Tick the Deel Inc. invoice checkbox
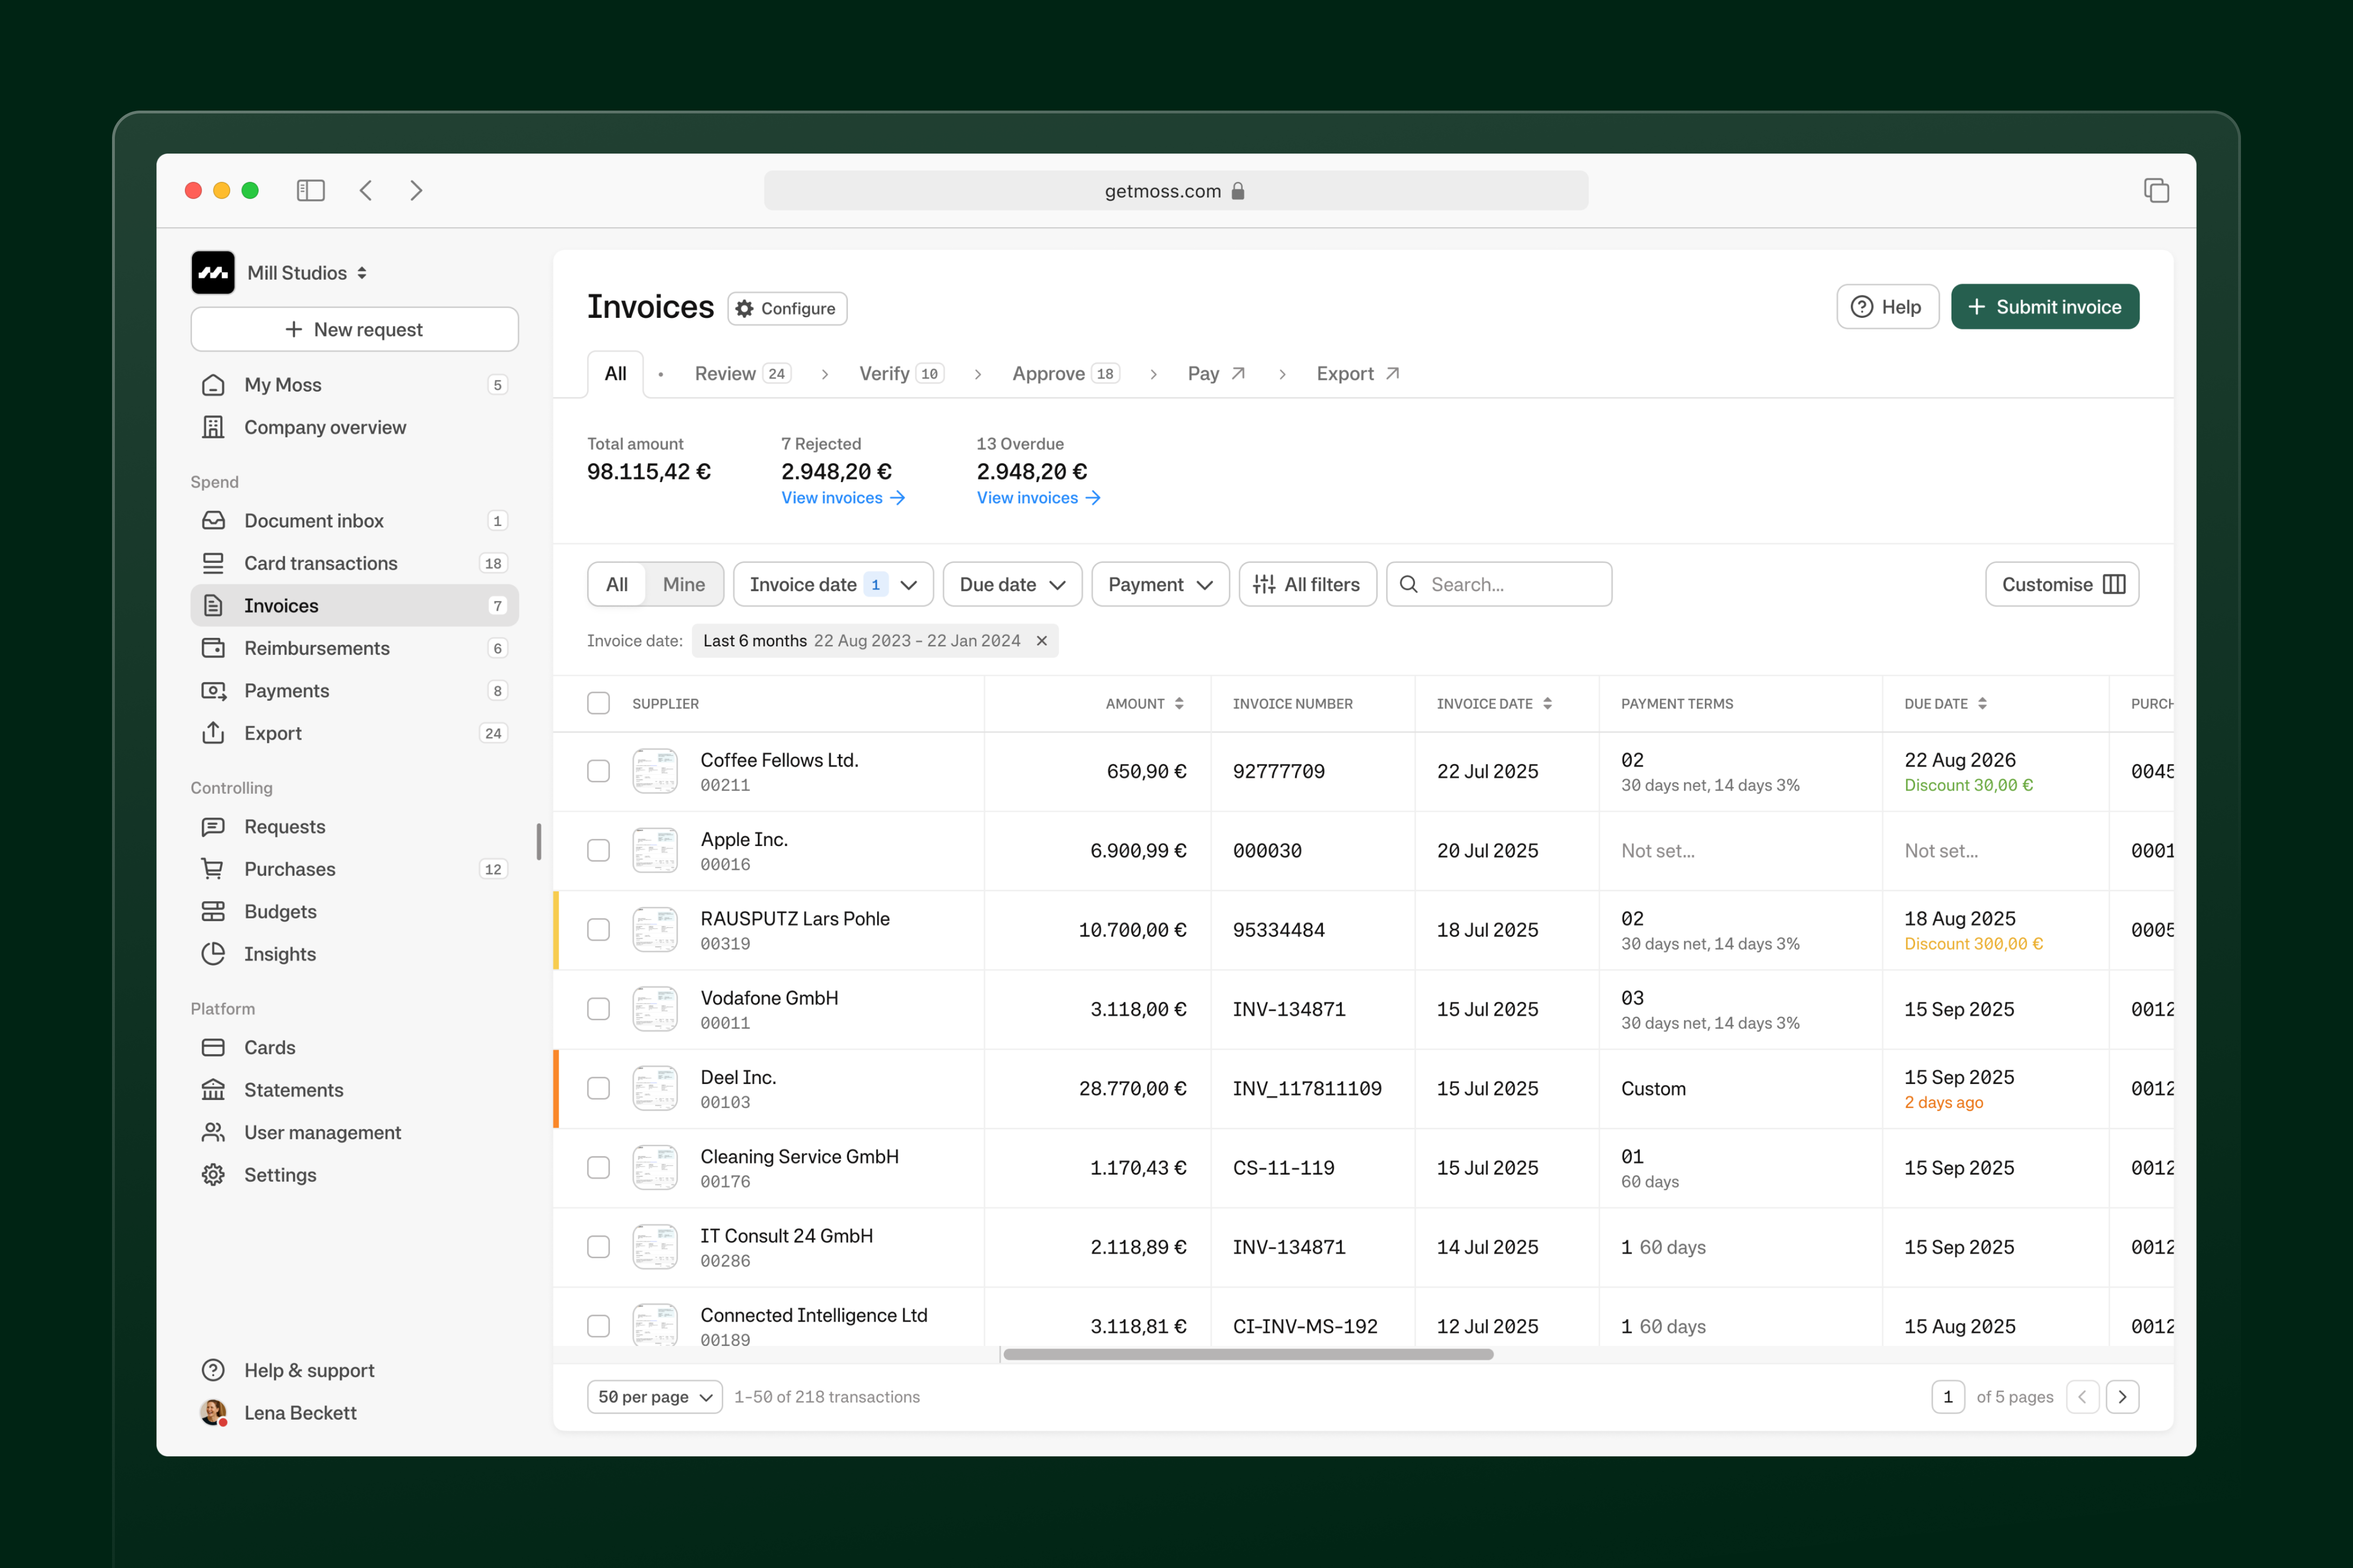The height and width of the screenshot is (1568, 2353). coord(598,1088)
